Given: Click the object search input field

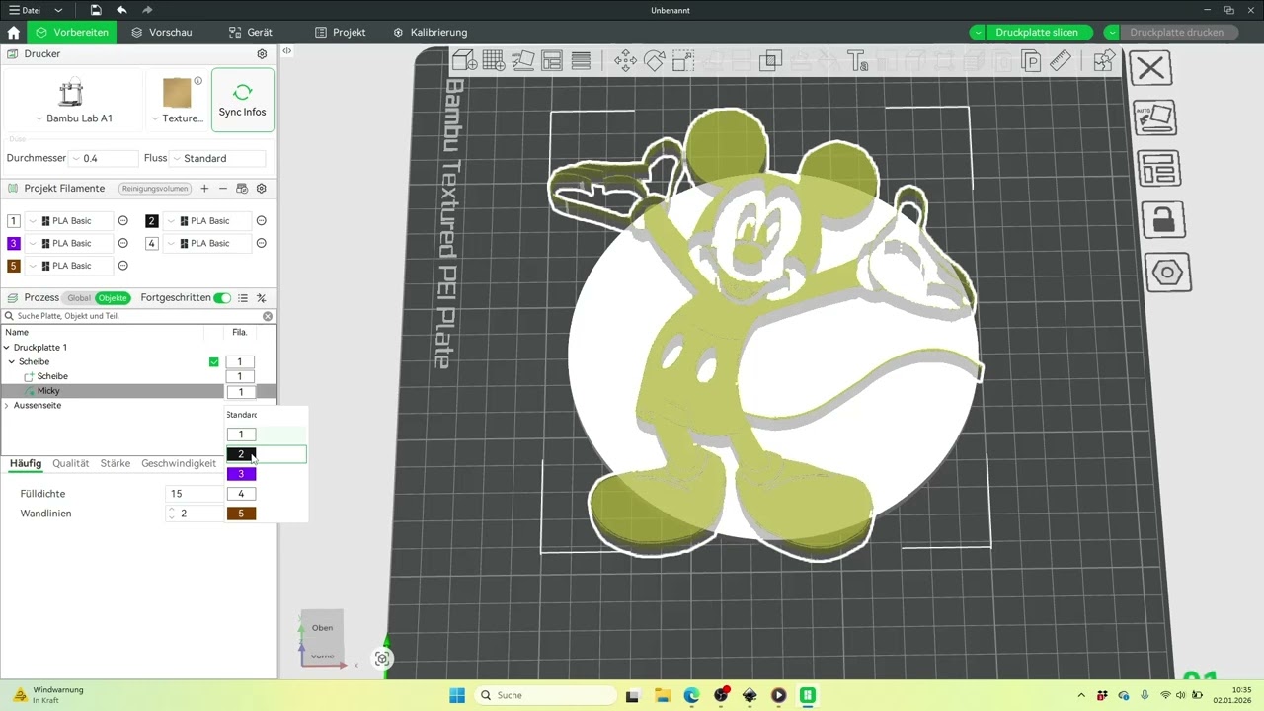Looking at the screenshot, I should click(138, 317).
